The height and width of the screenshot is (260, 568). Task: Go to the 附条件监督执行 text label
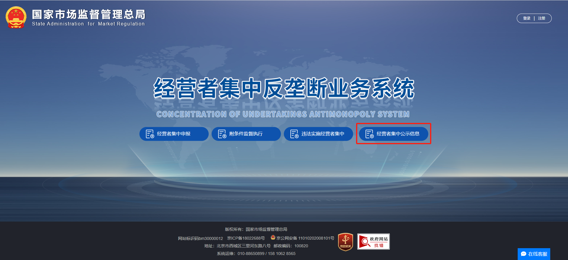click(246, 134)
